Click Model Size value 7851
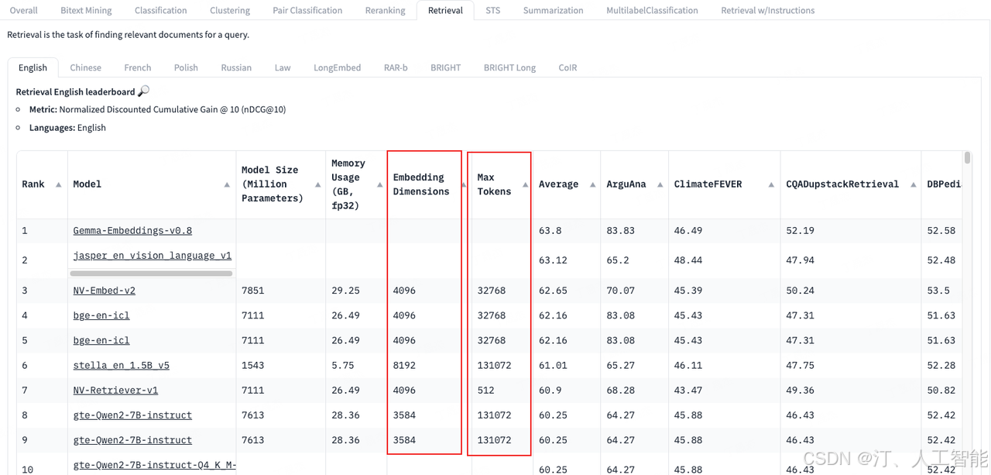This screenshot has height=475, width=991. pyautogui.click(x=252, y=291)
